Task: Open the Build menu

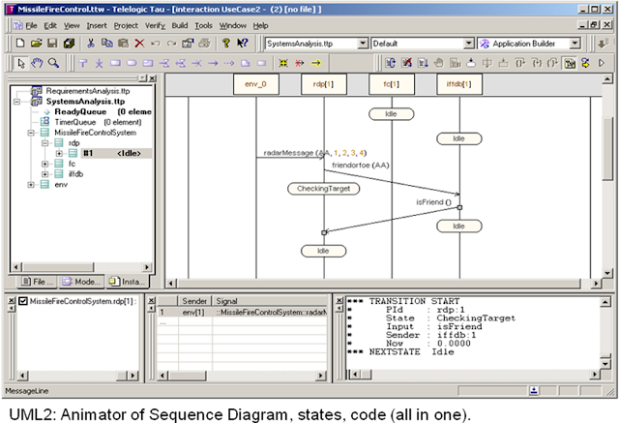Action: tap(180, 26)
